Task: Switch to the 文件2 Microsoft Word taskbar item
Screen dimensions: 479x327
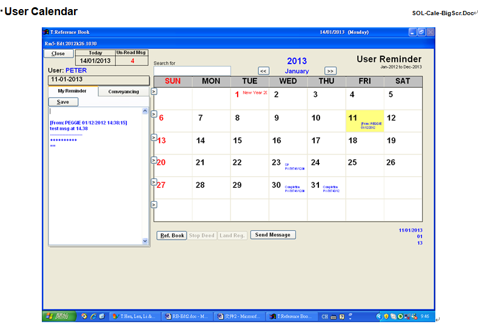Action: coord(239,316)
